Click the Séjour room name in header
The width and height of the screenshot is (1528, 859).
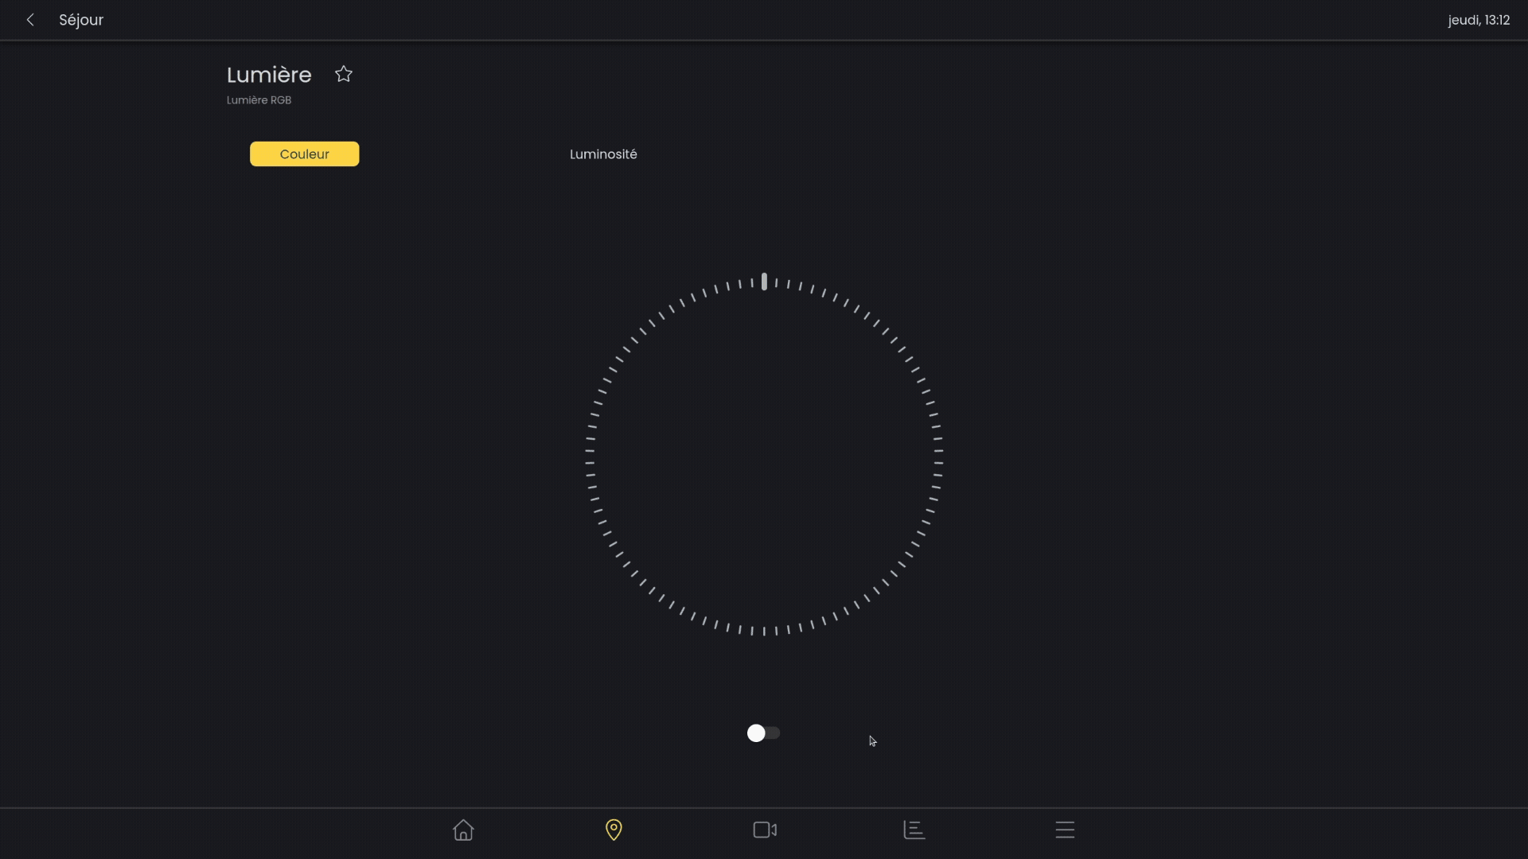click(x=80, y=20)
